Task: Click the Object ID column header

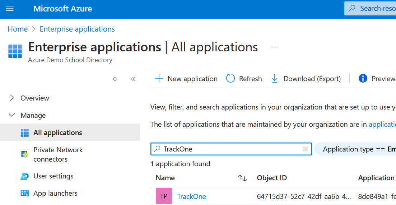Action: coord(272,178)
